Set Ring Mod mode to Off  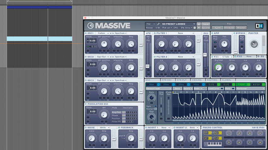(124, 112)
